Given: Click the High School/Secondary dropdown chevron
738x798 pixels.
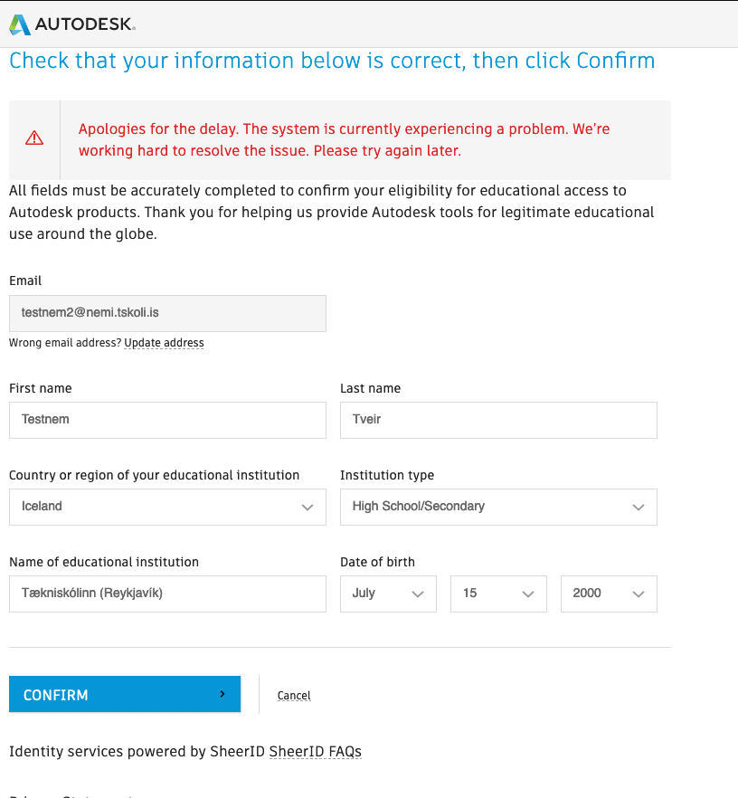Looking at the screenshot, I should pos(639,508).
